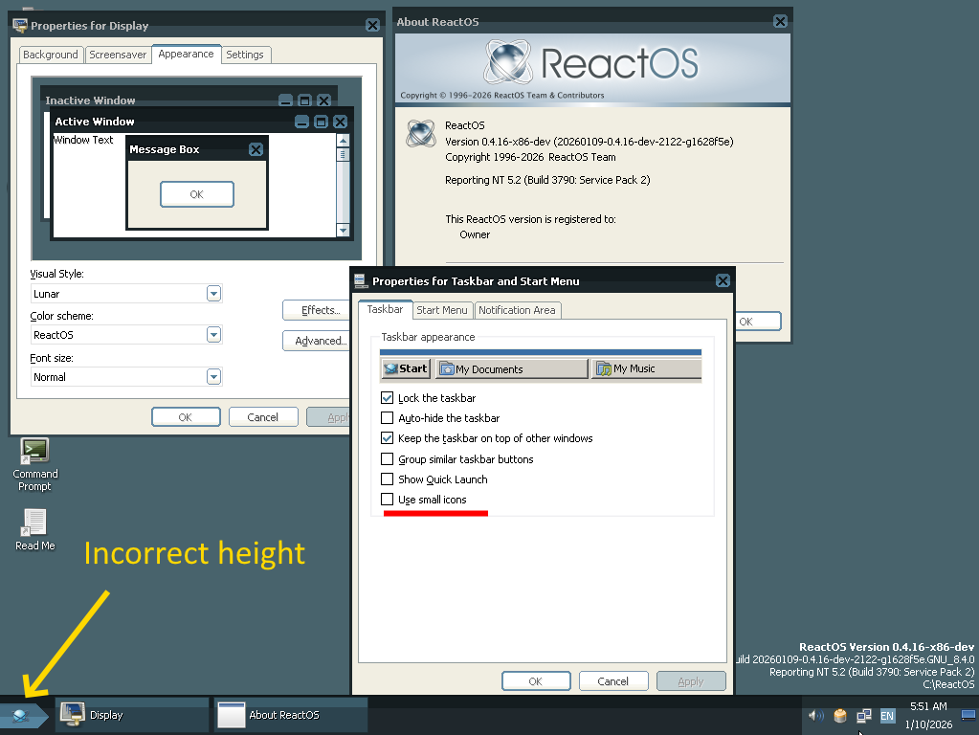Switch to the Start Menu tab
Screen dimensions: 979x735
tap(442, 310)
